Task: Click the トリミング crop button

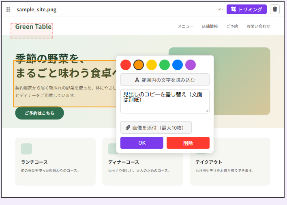Action: [246, 9]
